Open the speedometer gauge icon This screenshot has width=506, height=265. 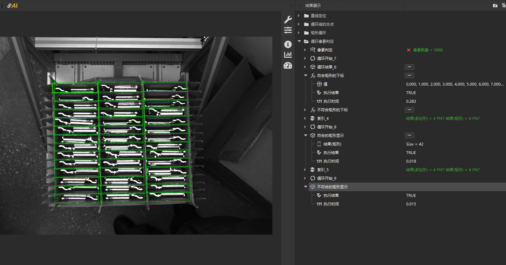288,66
